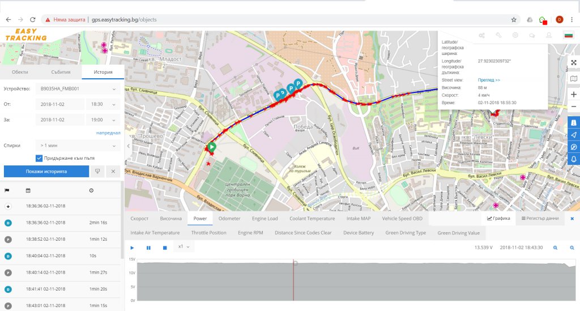Click the blue navigation arrow icon
Image resolution: width=580 pixels, height=311 pixels.
(x=574, y=135)
